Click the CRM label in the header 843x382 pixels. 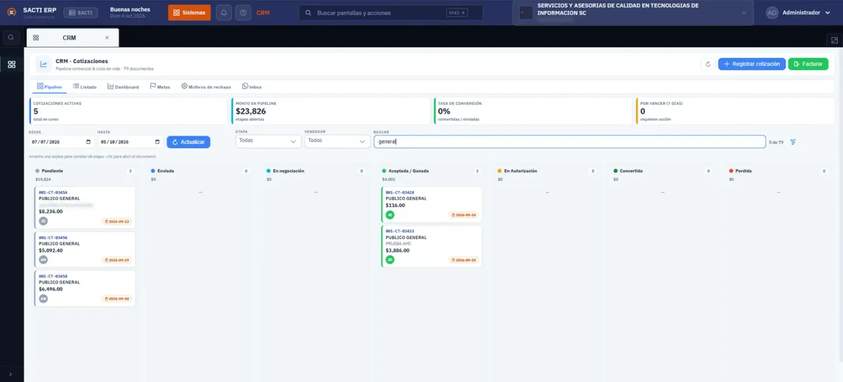tap(263, 13)
